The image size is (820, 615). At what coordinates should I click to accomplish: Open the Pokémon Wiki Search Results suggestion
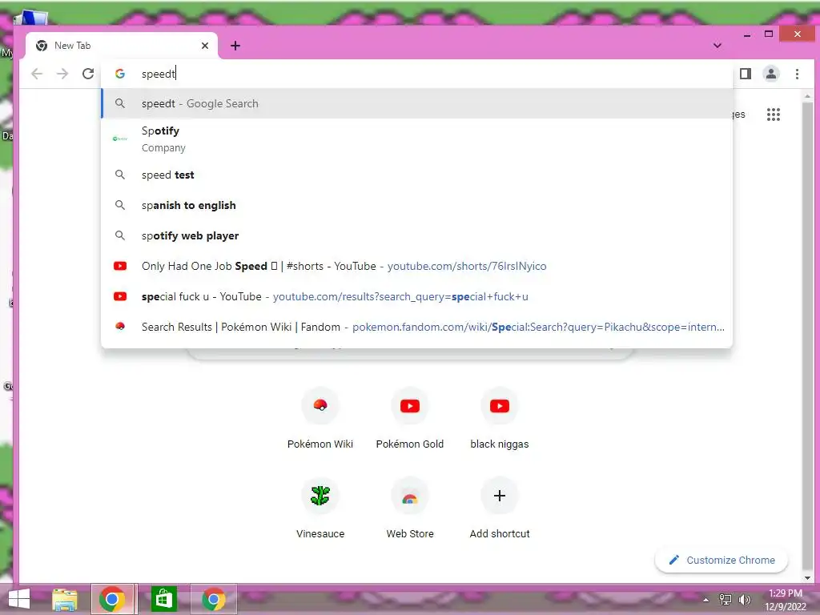(416, 327)
